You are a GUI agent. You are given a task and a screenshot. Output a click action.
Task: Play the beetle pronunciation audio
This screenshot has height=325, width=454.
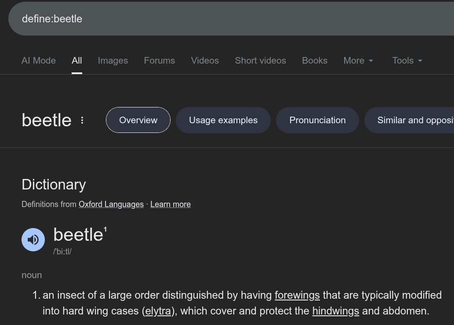33,239
